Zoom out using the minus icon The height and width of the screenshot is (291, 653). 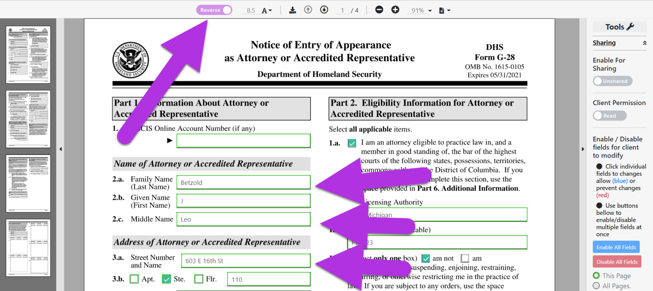tap(379, 9)
